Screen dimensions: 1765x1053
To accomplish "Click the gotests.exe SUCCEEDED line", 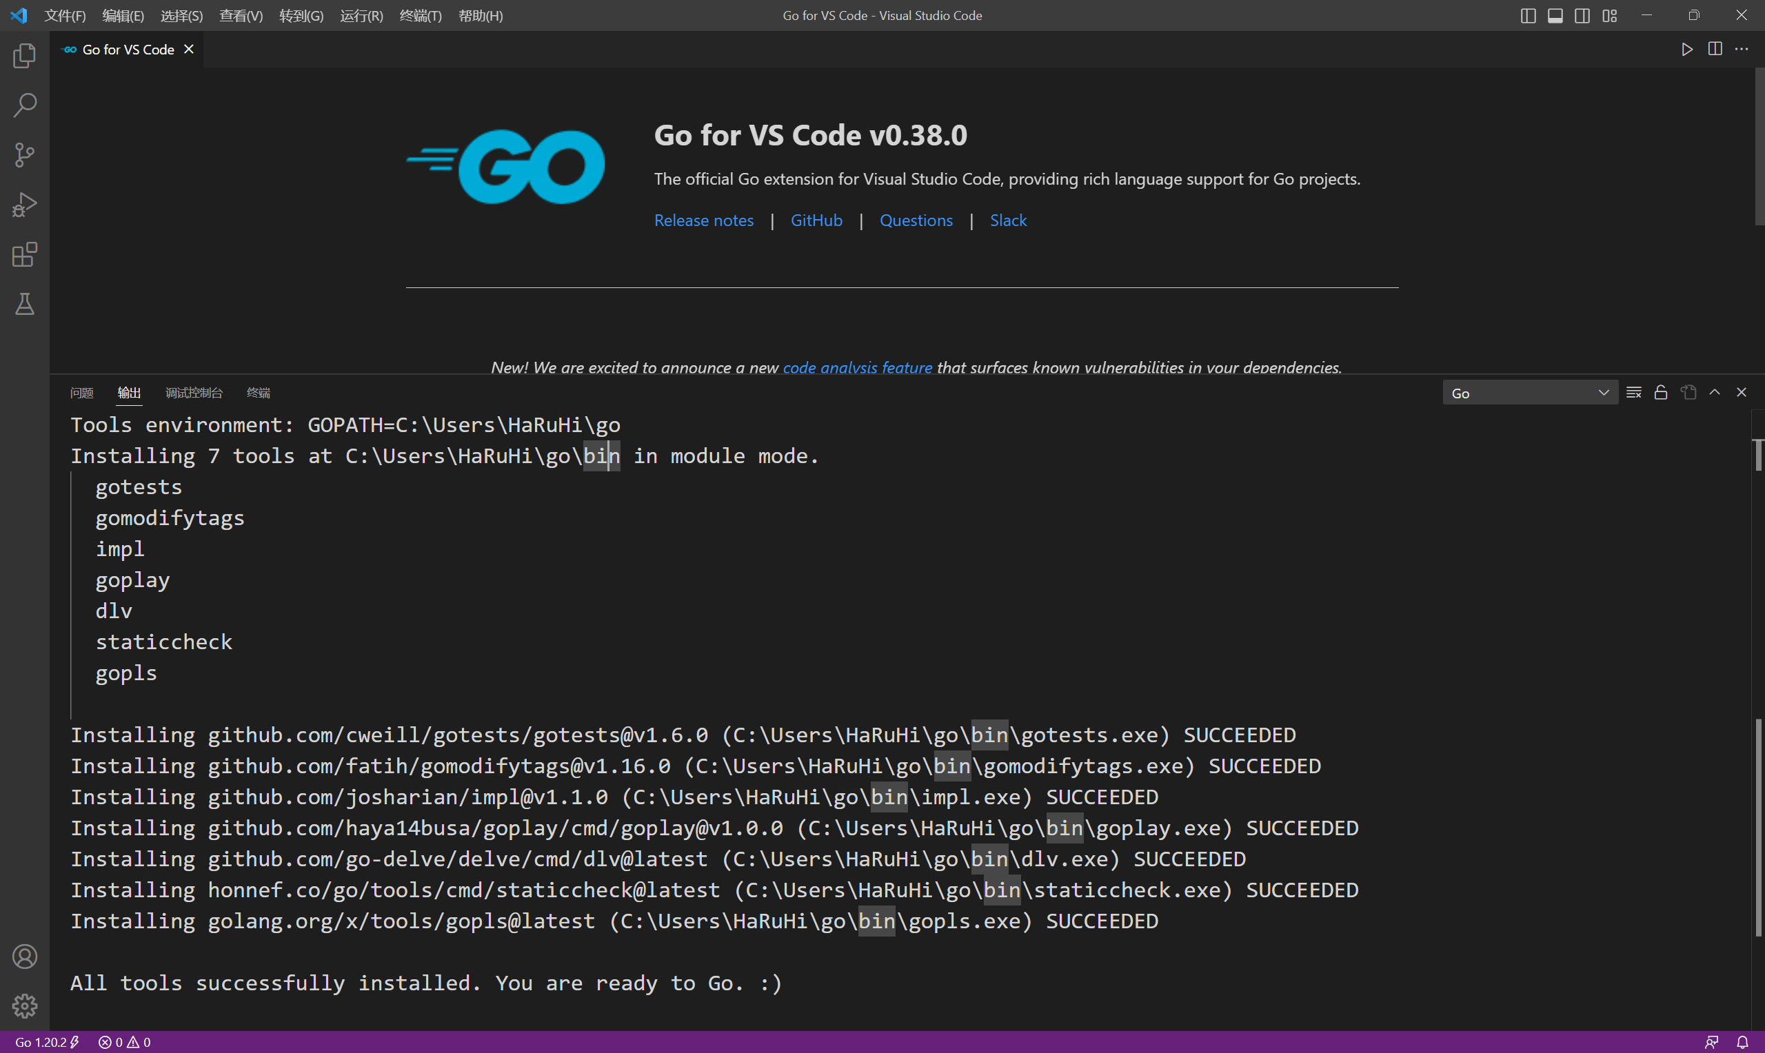I will pyautogui.click(x=683, y=735).
